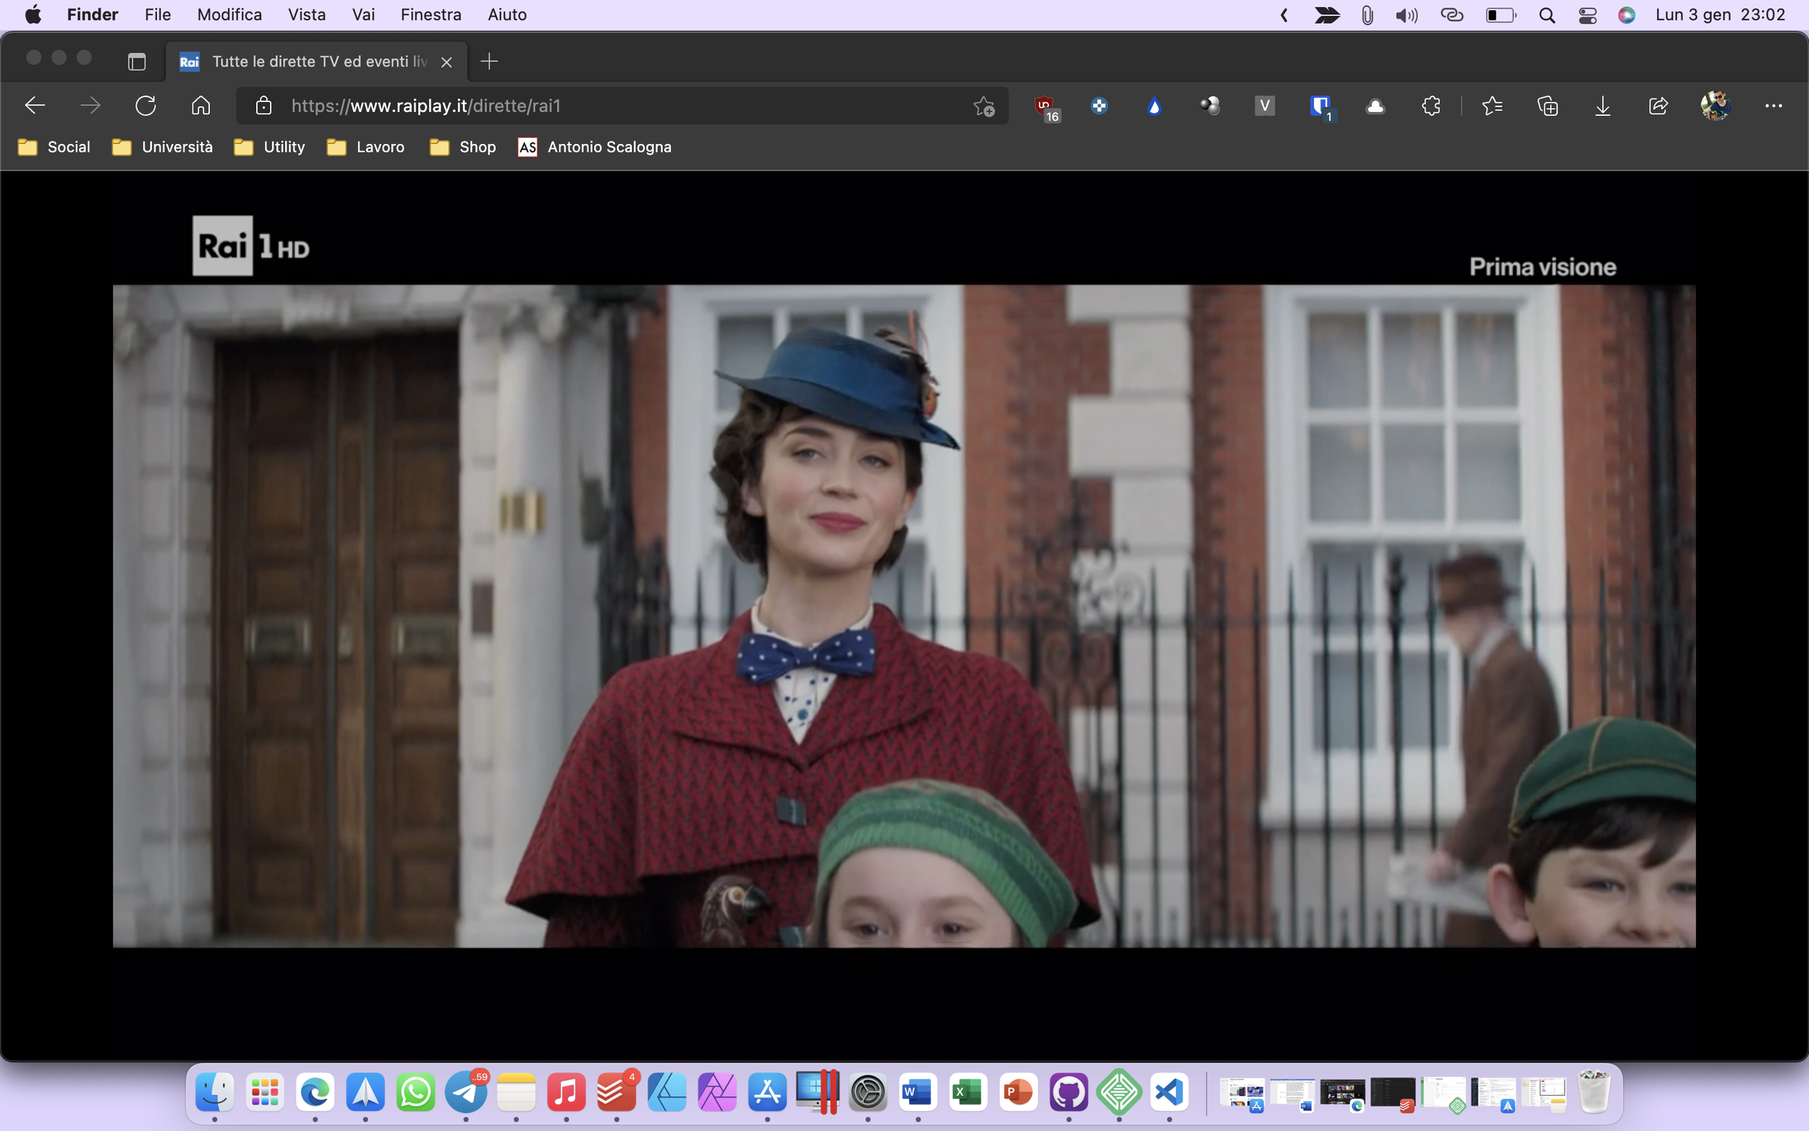This screenshot has height=1131, width=1809.
Task: Click the blue cross extension icon
Action: [1098, 106]
